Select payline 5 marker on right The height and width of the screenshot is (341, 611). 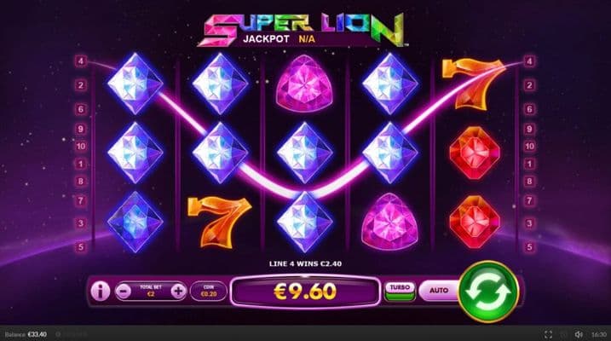pyautogui.click(x=529, y=246)
